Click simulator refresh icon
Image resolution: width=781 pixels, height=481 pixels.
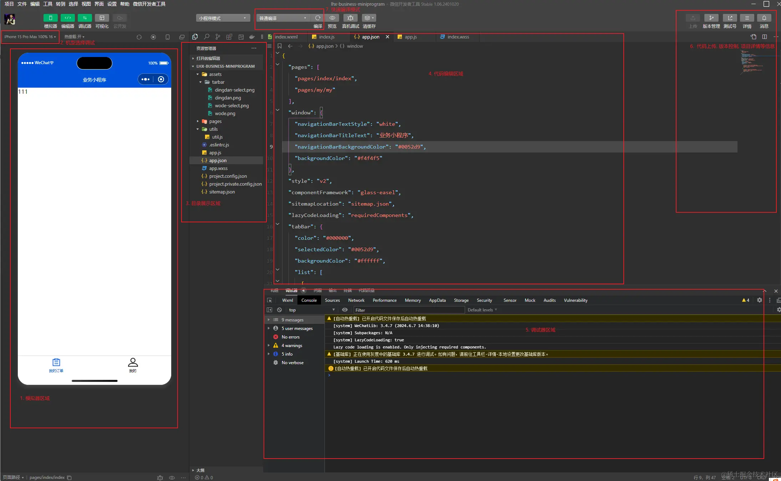click(x=139, y=37)
